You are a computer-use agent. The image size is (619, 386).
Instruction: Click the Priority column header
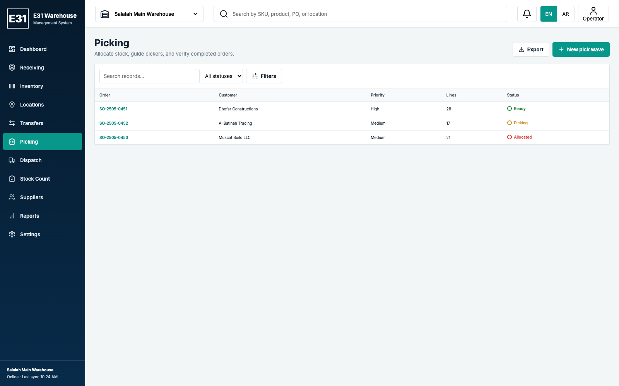tap(378, 95)
